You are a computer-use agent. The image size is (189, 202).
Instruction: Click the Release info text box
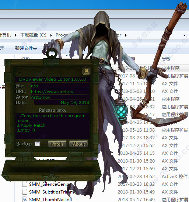tap(52, 126)
